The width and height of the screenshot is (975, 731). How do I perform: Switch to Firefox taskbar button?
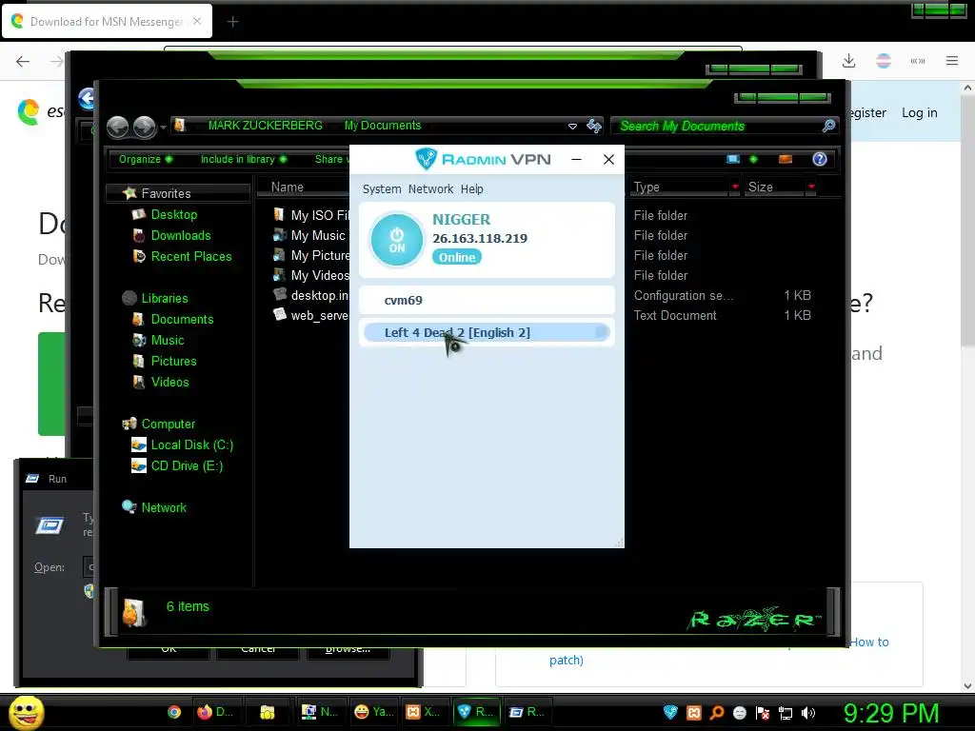[x=215, y=712]
